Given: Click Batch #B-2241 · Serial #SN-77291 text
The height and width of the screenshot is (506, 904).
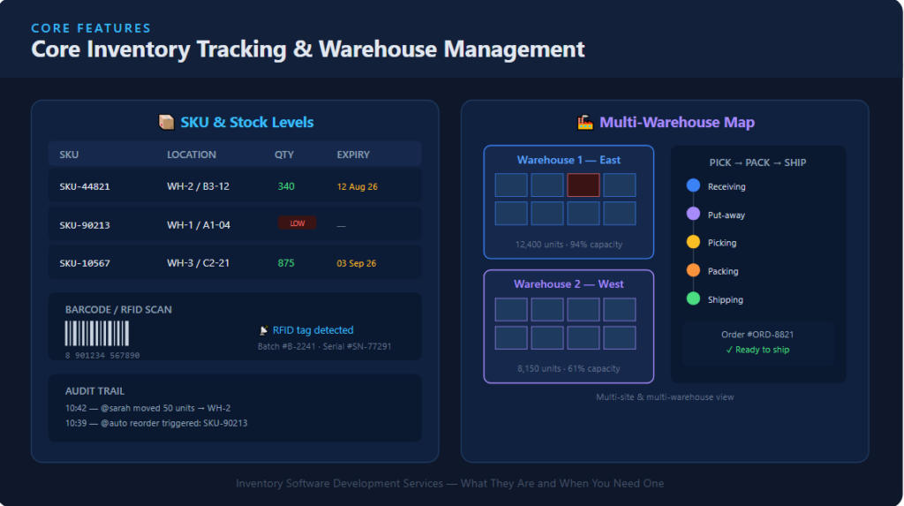Looking at the screenshot, I should (324, 346).
